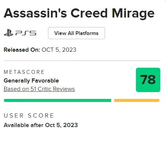Open the View All Platforms button
The width and height of the screenshot is (166, 148).
[77, 33]
